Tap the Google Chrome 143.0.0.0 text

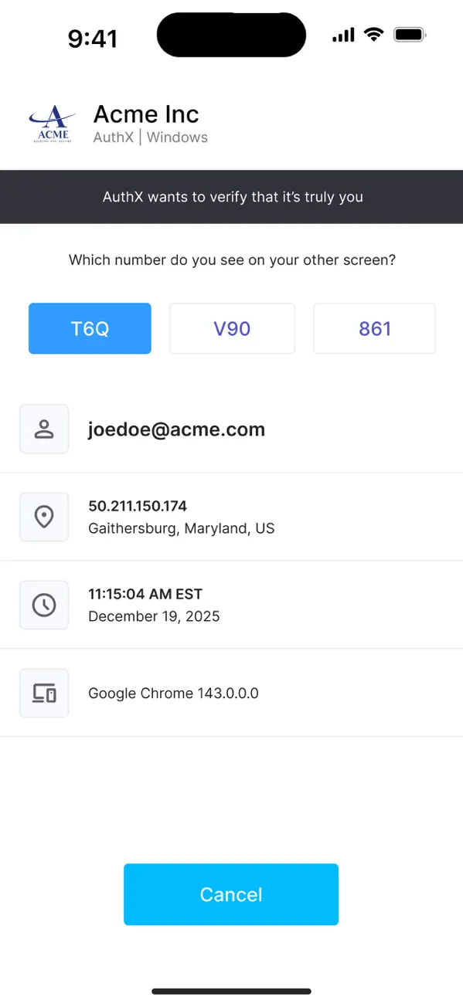tap(173, 694)
